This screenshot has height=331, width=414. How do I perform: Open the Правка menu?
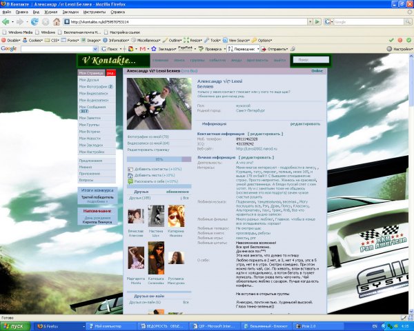(x=21, y=12)
